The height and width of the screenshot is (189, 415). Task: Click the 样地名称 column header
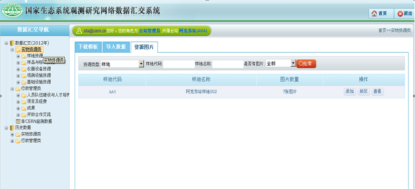coord(201,80)
